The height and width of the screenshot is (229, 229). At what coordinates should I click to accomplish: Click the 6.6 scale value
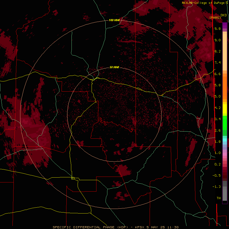click(218, 74)
